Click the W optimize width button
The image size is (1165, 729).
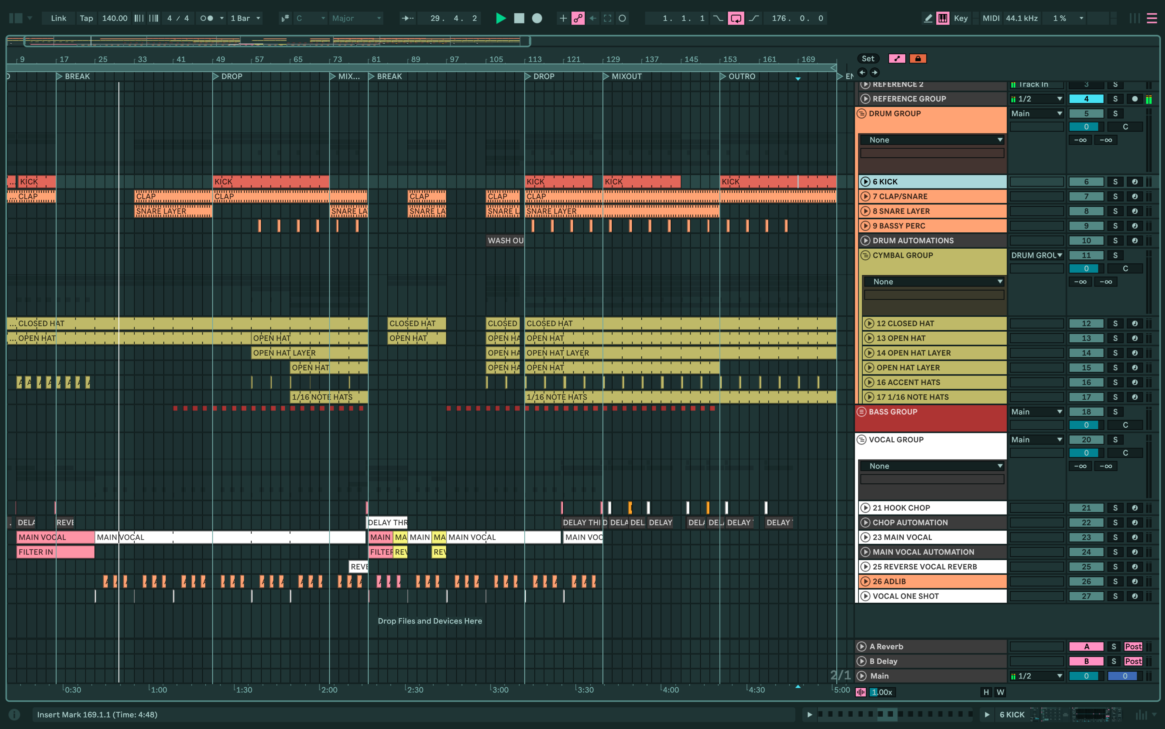coord(1001,692)
